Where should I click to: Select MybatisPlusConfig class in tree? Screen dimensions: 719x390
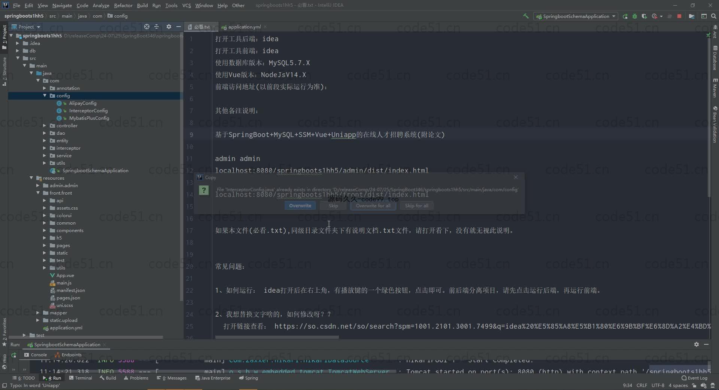point(89,118)
